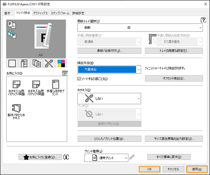The height and width of the screenshot is (175, 210).
Task: Select favorite ホチキス2ヶ所/2アップ/両面
Action: pyautogui.click(x=36, y=88)
